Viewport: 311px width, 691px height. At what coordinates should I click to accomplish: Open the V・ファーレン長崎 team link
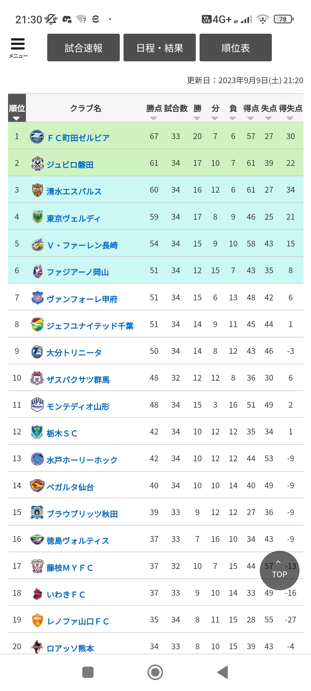pos(83,245)
